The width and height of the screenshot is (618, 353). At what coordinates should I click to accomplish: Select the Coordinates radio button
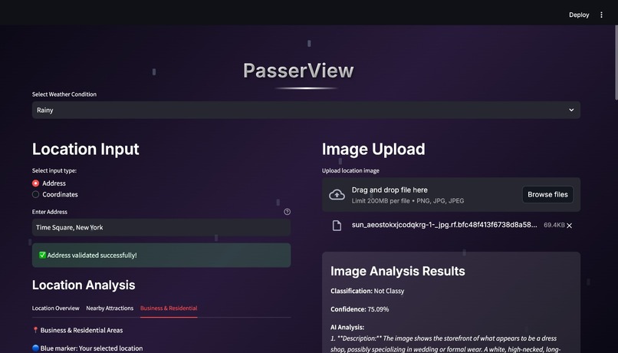coord(35,194)
